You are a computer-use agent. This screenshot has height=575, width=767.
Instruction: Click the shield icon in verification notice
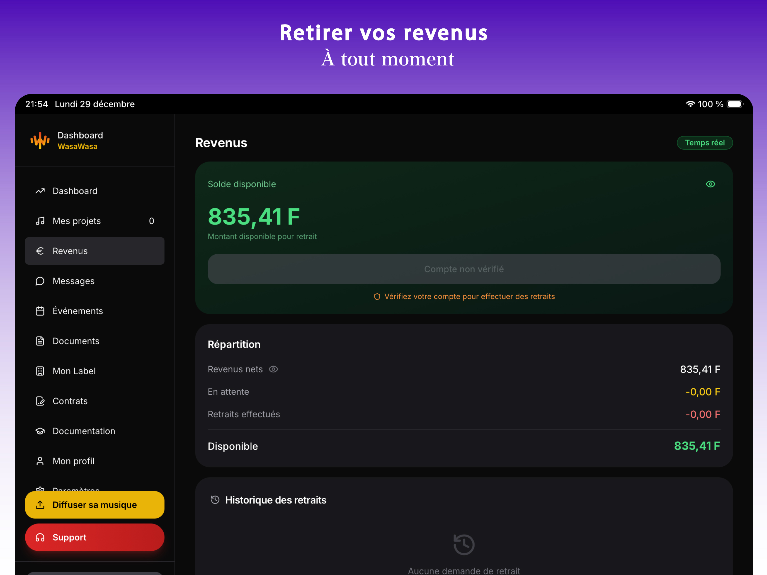point(377,297)
